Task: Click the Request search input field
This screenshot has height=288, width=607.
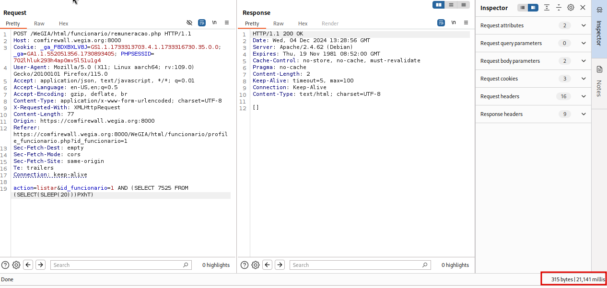Action: pyautogui.click(x=121, y=265)
